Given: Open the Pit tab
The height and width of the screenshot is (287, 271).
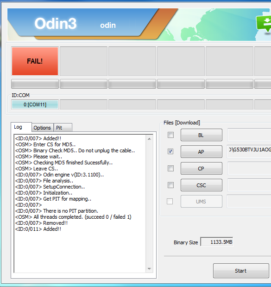Looking at the screenshot, I should pyautogui.click(x=63, y=128).
